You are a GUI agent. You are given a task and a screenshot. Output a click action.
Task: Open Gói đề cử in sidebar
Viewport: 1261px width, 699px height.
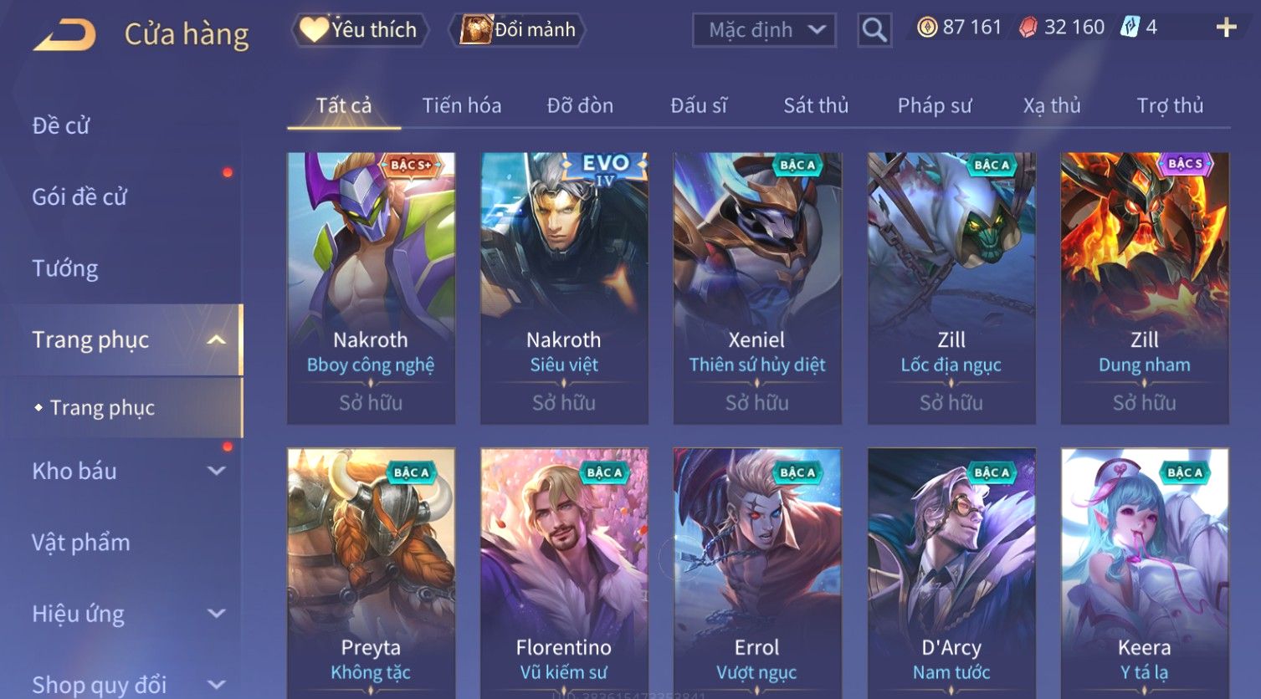pyautogui.click(x=79, y=197)
